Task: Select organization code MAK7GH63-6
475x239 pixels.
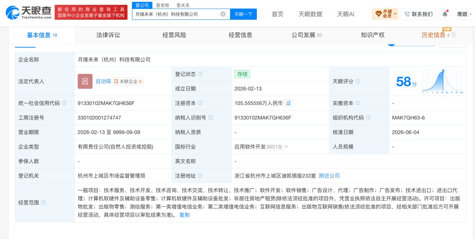Action: (x=408, y=118)
